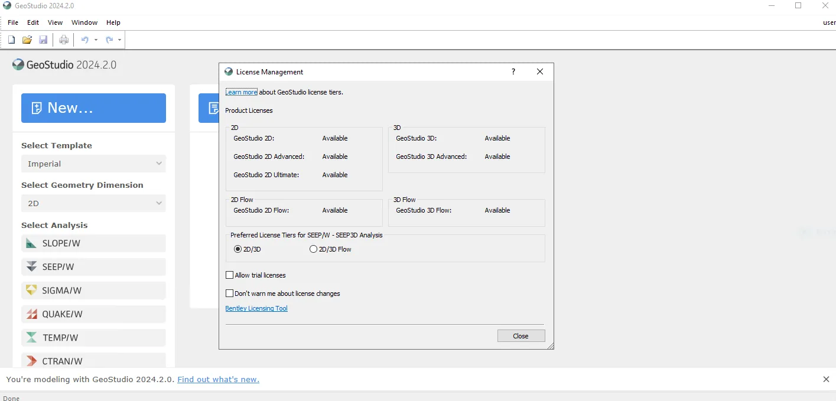
Task: Click the QUAKE/W icon
Action: coord(31,314)
